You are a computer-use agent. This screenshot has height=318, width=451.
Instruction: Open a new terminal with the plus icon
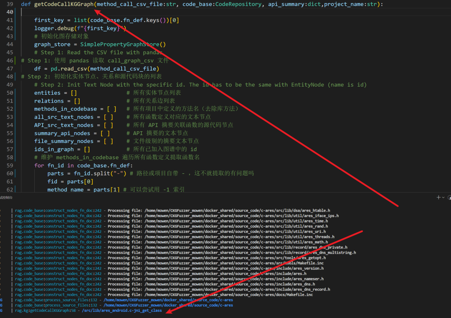(x=438, y=198)
